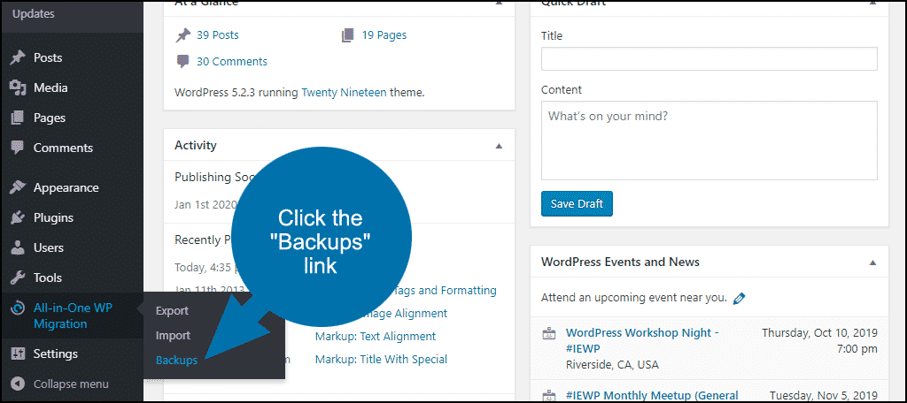Click the Media icon in sidebar

click(x=18, y=87)
